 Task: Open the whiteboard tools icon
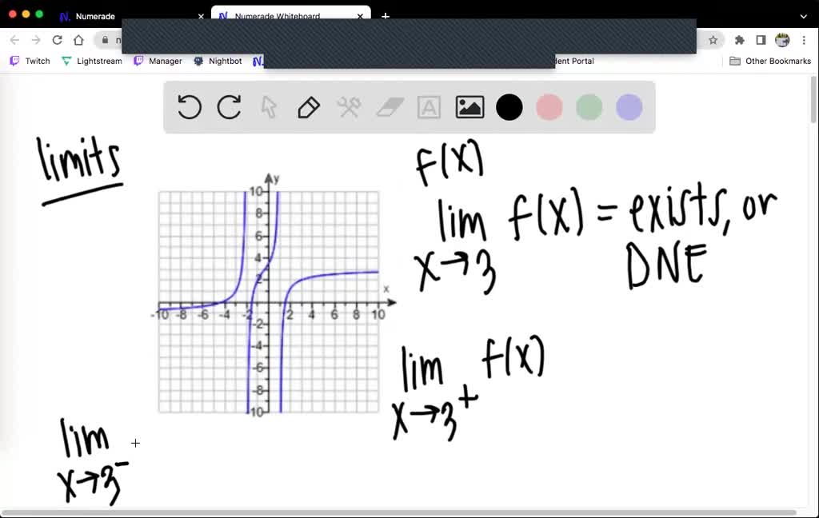[x=349, y=107]
